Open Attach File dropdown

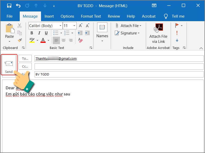[128, 26]
